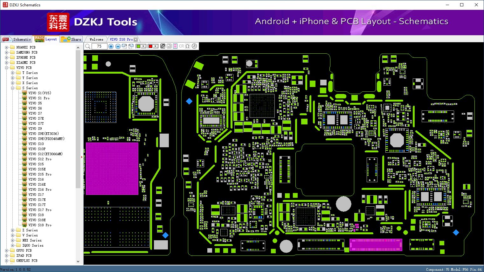Click the red color swatch
Viewport: 484px width, 272px height.
(150, 46)
